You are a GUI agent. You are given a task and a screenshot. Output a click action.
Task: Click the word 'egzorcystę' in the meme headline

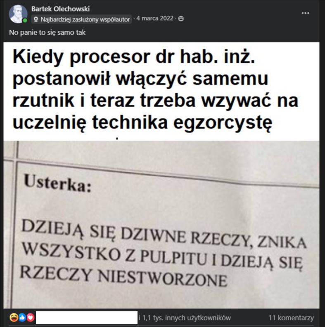pos(223,123)
